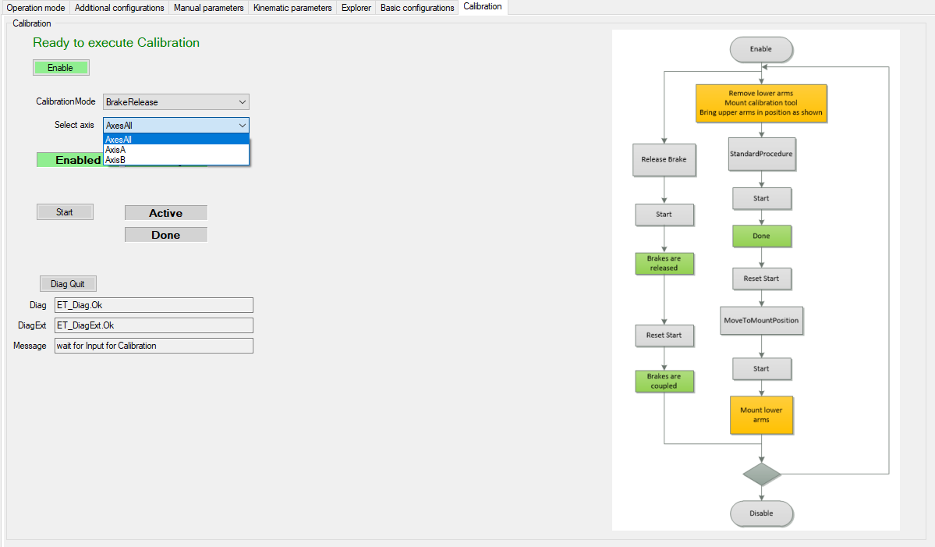Open the CalibrationMode dropdown
The height and width of the screenshot is (547, 935).
click(175, 102)
